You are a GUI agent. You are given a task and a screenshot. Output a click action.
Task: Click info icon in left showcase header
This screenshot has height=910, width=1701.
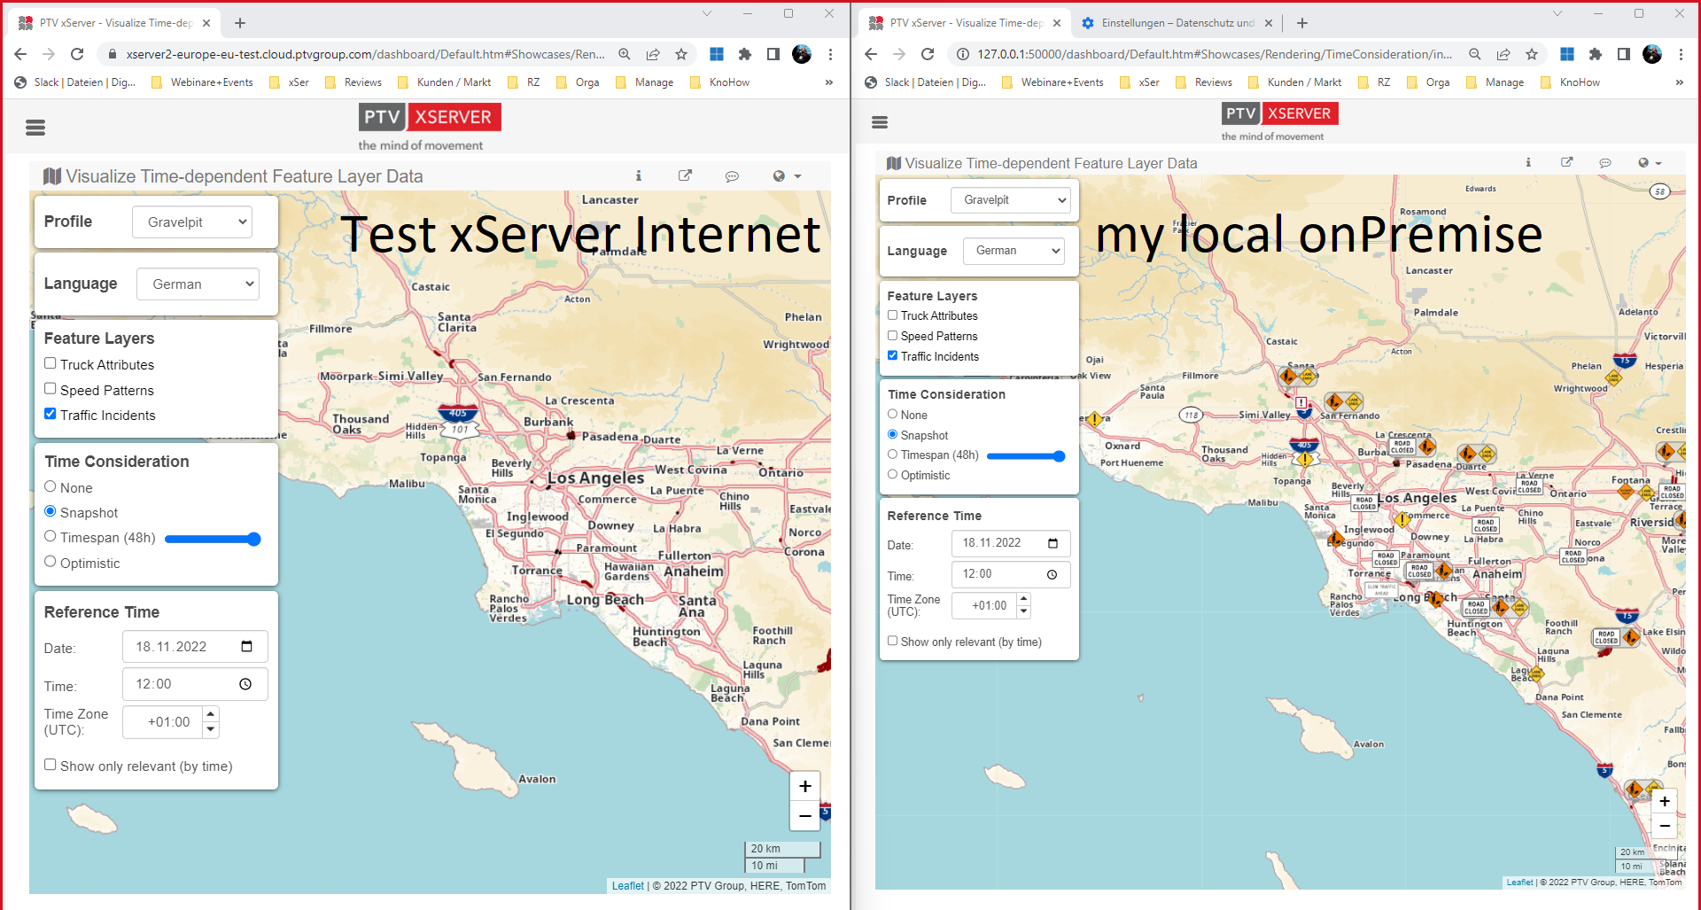tap(638, 175)
